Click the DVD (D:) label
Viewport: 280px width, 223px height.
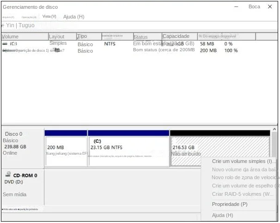pos(14,182)
